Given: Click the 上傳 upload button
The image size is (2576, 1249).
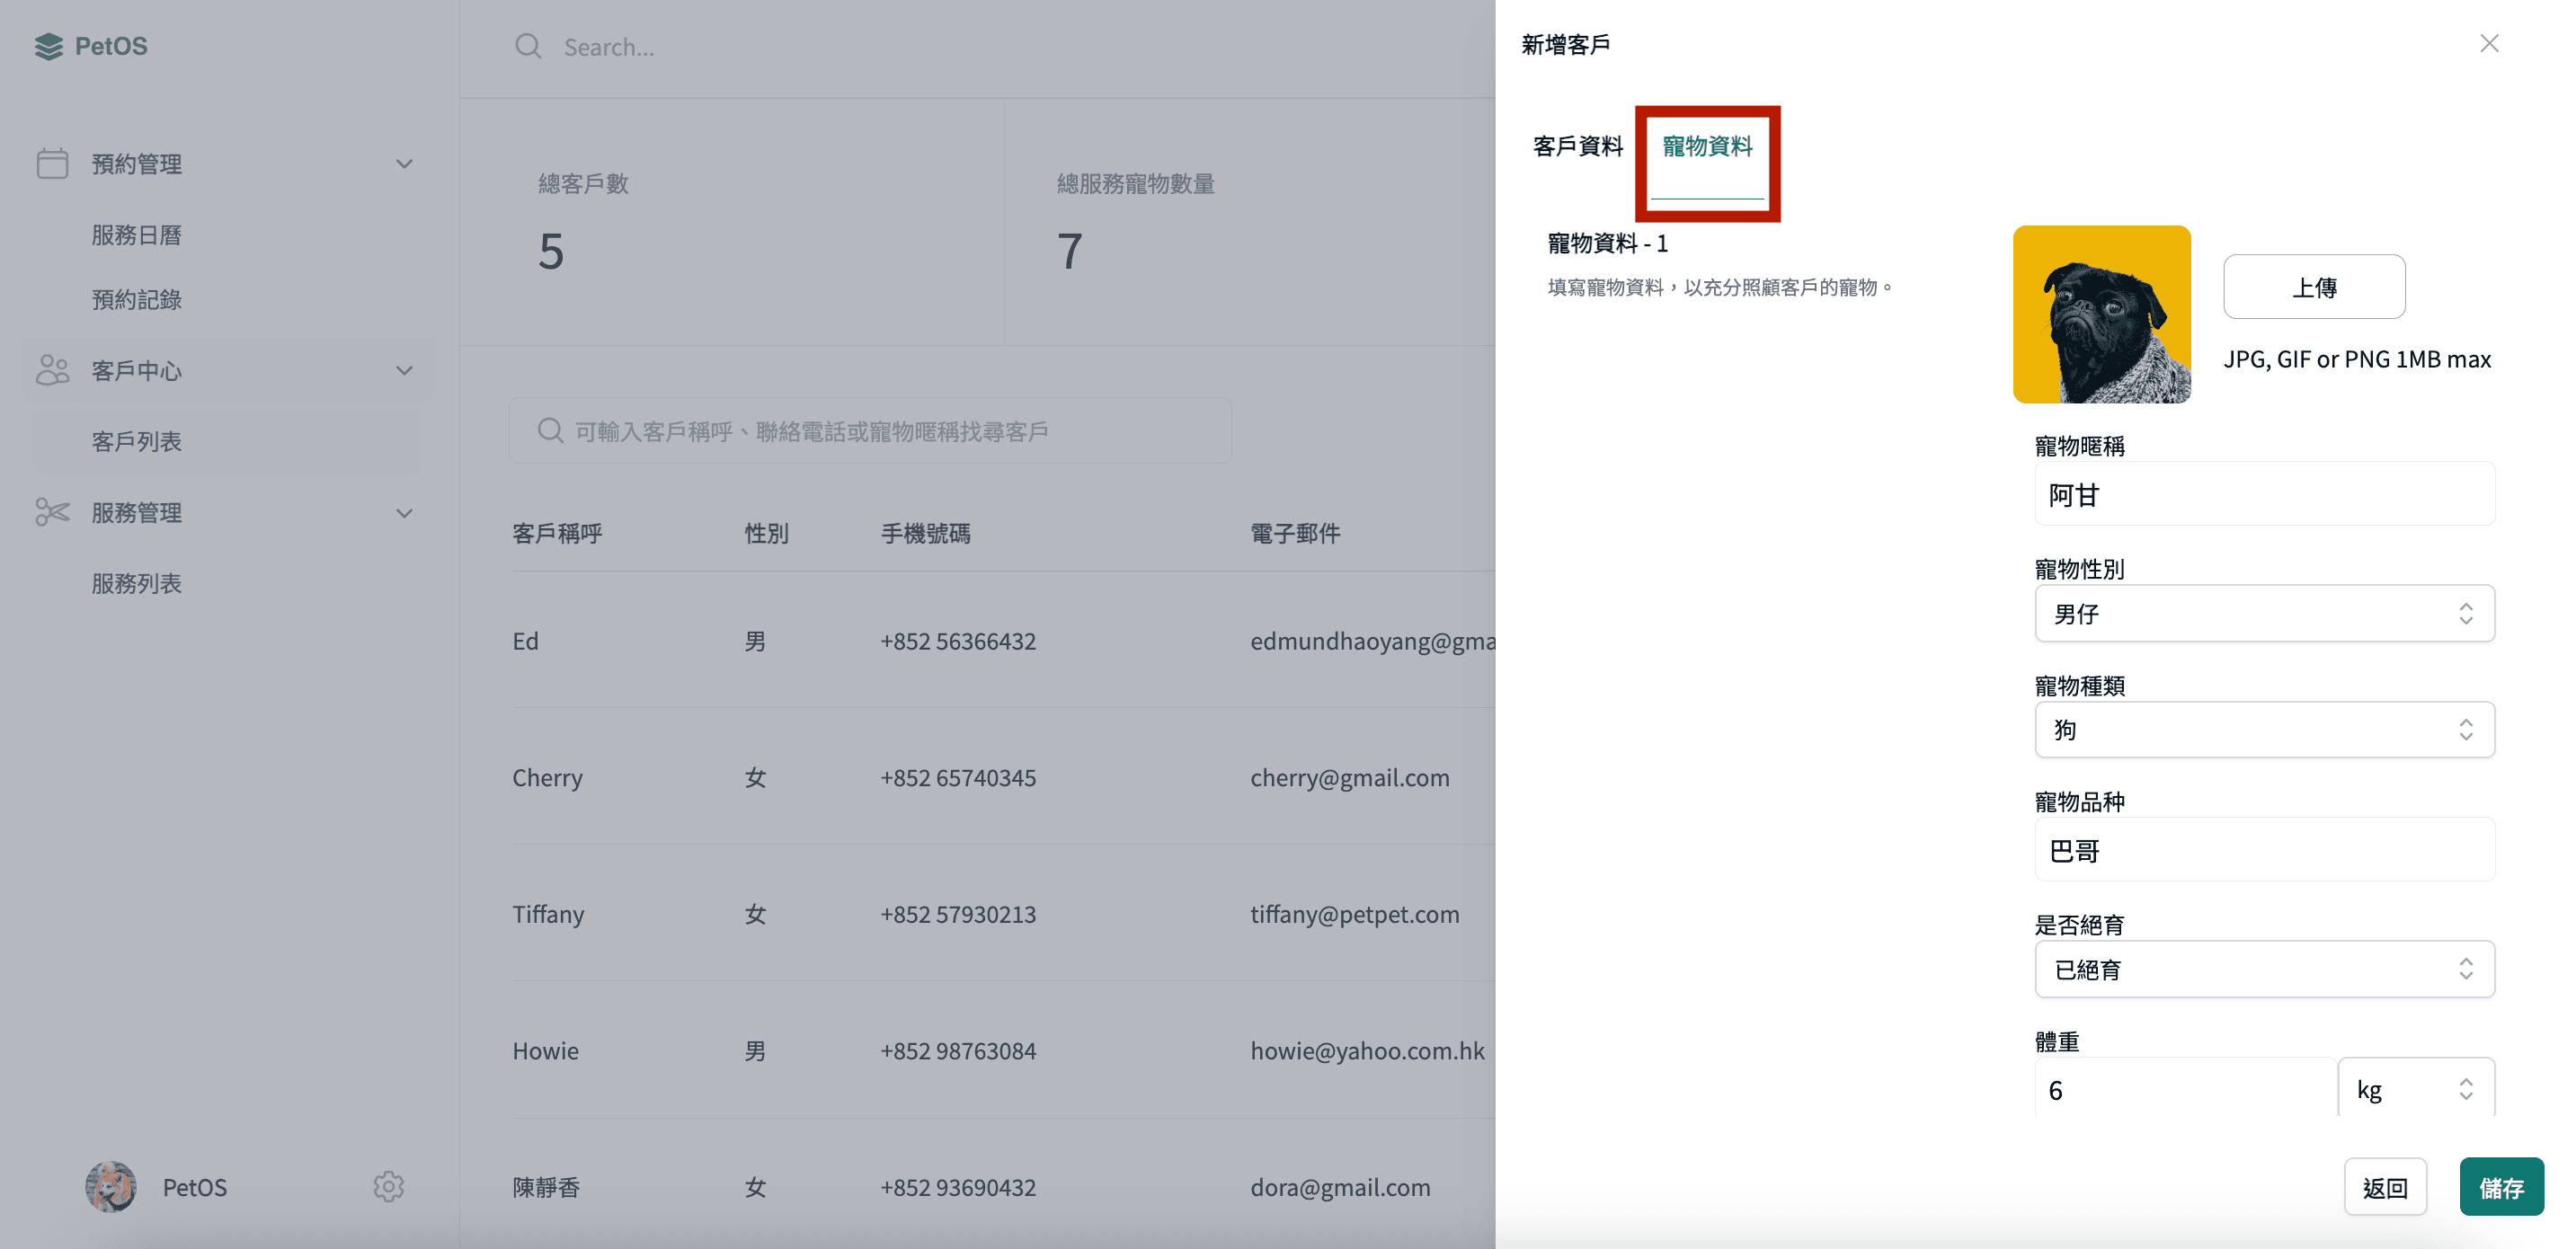Looking at the screenshot, I should pos(2314,287).
